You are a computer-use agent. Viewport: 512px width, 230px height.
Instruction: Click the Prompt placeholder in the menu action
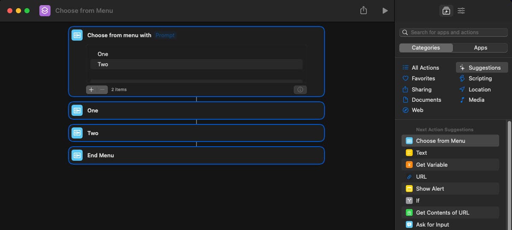point(165,35)
